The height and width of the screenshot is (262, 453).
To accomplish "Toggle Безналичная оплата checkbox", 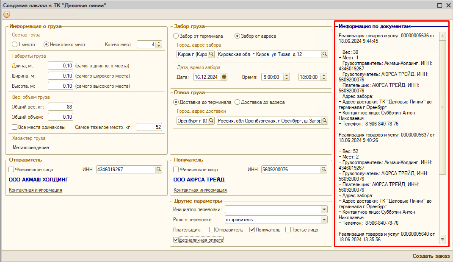I will (176, 240).
